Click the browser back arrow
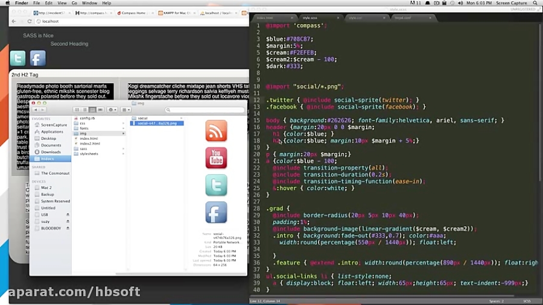The height and width of the screenshot is (305, 543). coord(14,22)
